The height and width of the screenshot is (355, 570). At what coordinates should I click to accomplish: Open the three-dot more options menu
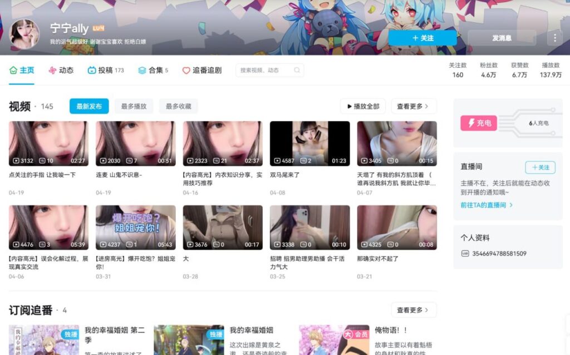pyautogui.click(x=554, y=38)
